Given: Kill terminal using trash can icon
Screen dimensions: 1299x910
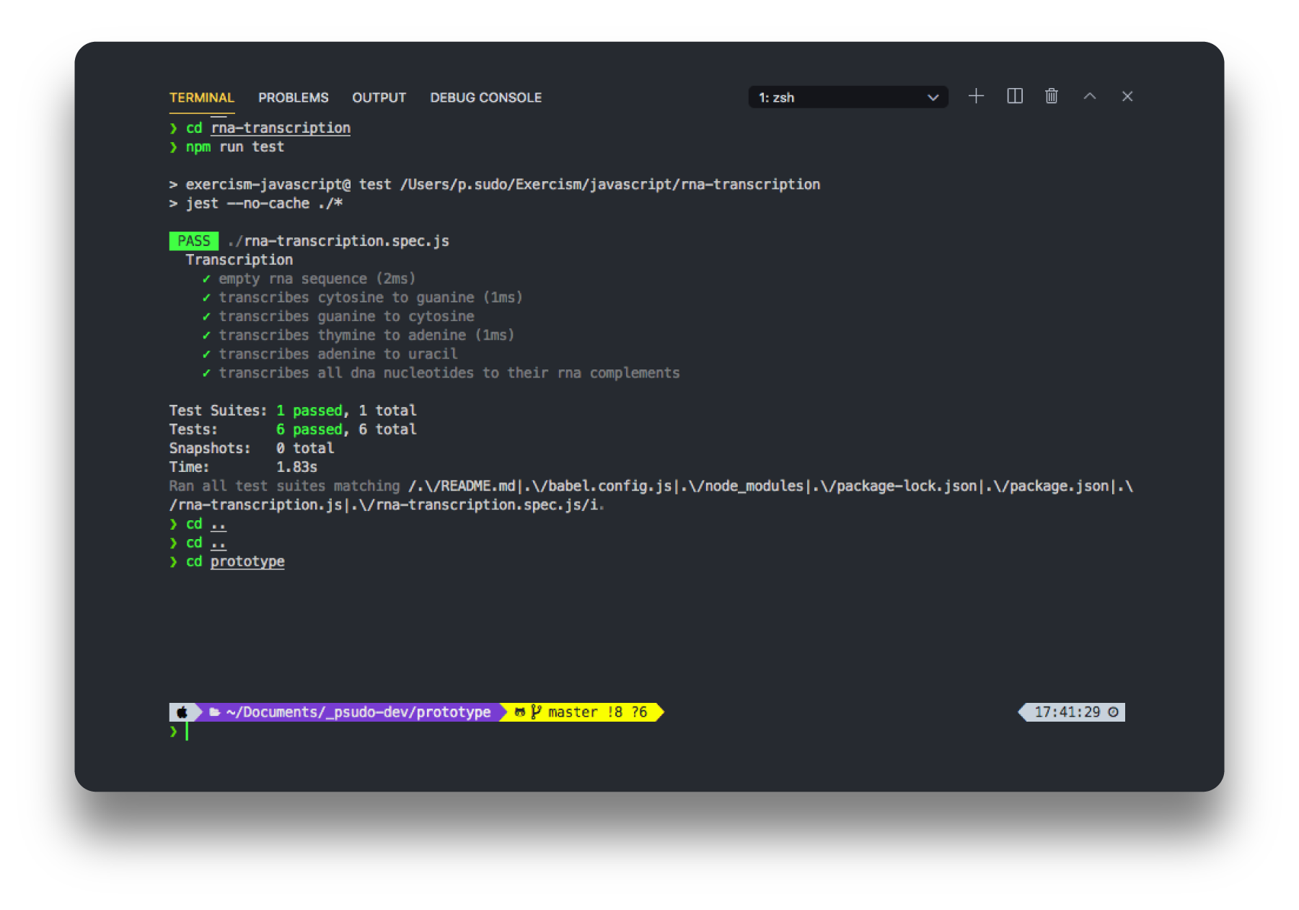Looking at the screenshot, I should tap(1052, 96).
